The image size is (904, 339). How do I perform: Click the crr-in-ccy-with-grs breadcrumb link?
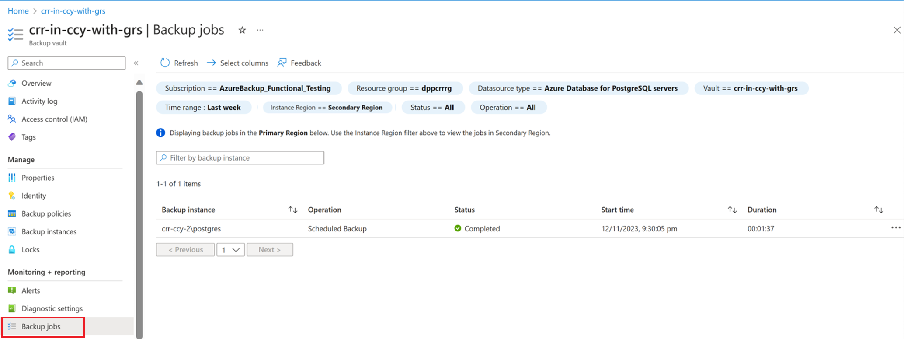point(73,11)
